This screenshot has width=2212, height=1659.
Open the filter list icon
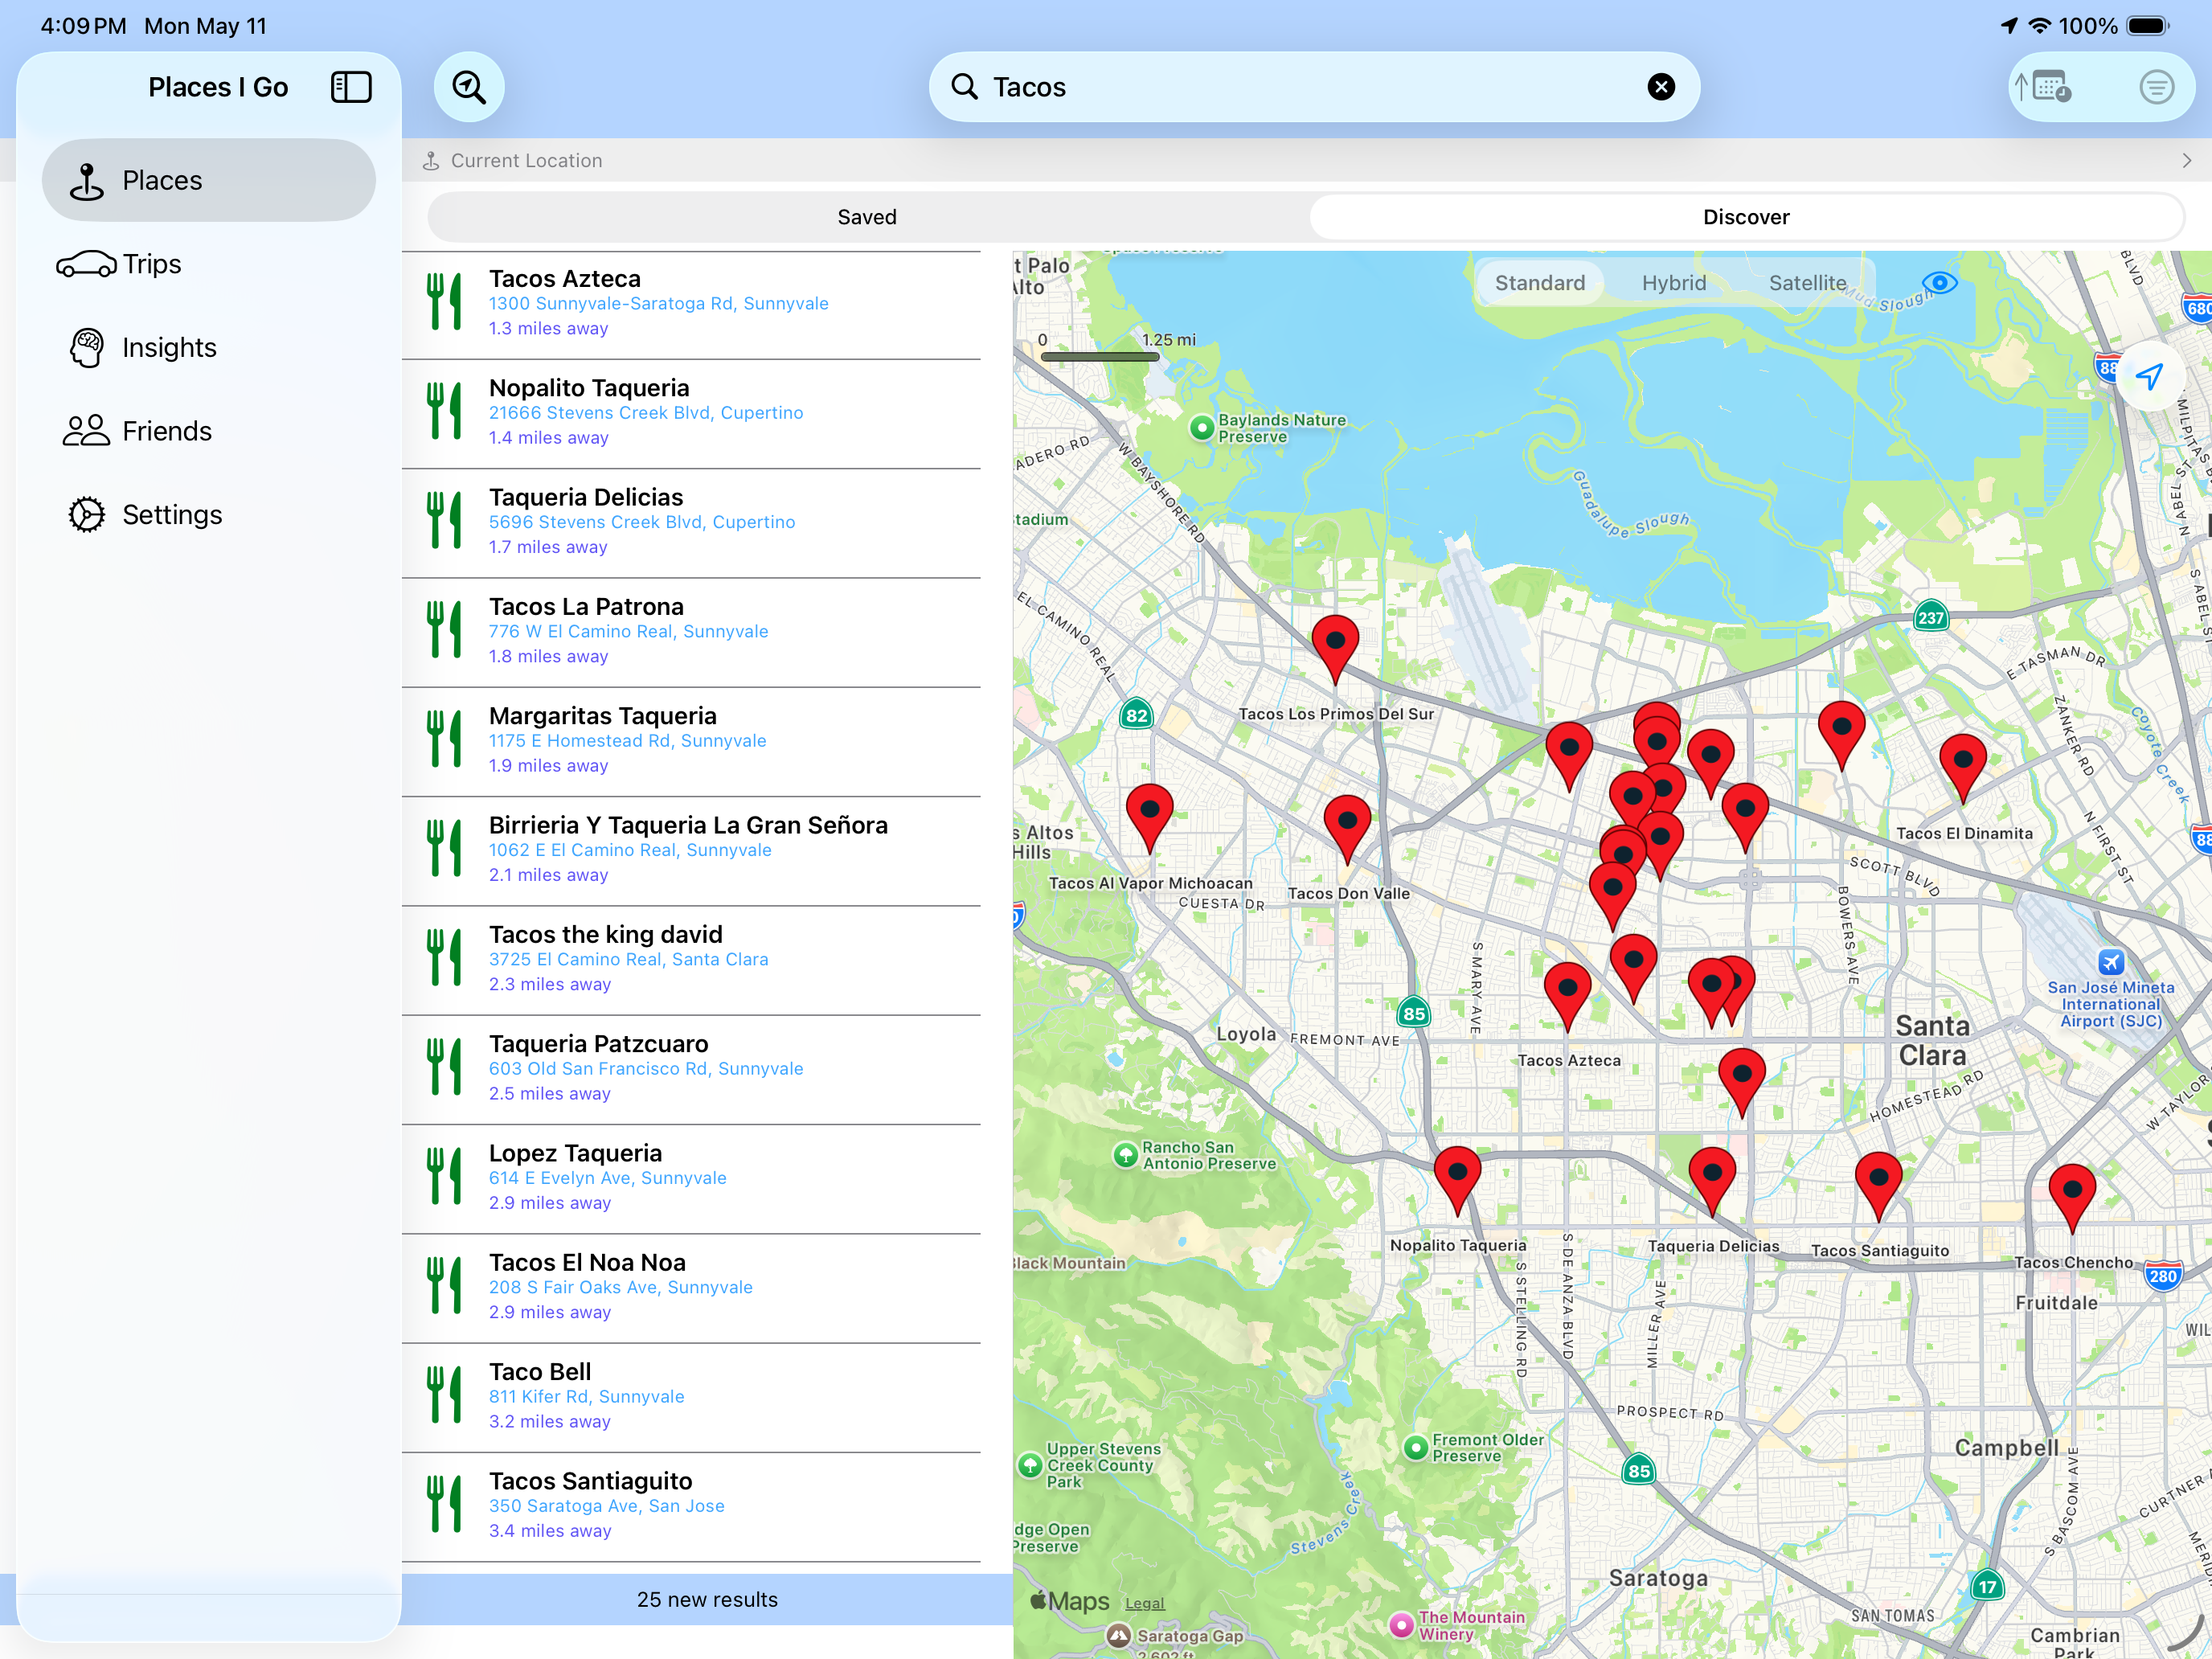pyautogui.click(x=2156, y=87)
